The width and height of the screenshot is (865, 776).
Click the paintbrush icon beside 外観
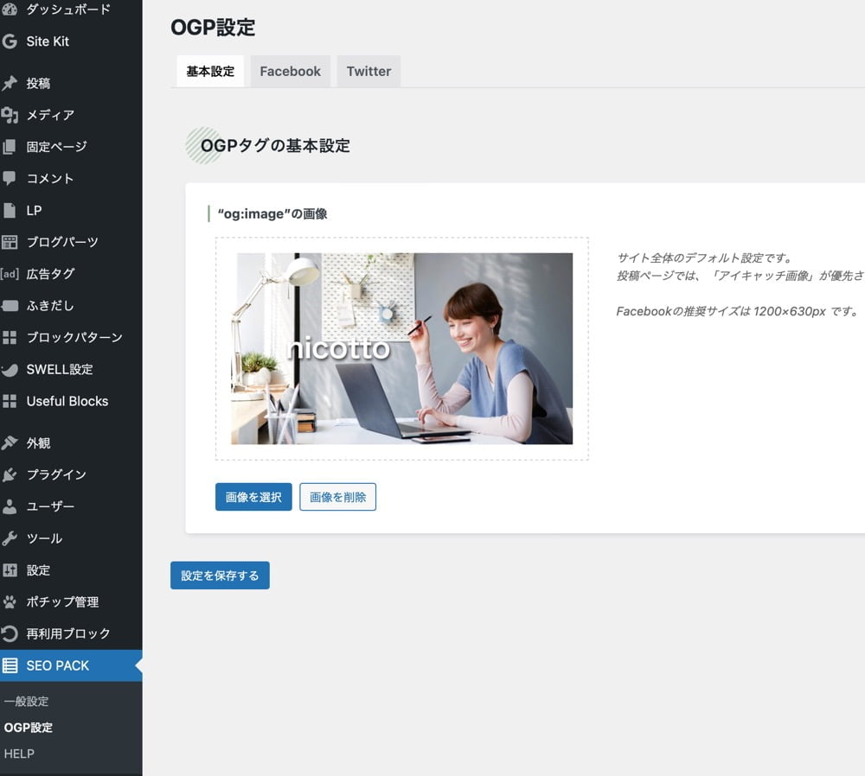coord(10,443)
